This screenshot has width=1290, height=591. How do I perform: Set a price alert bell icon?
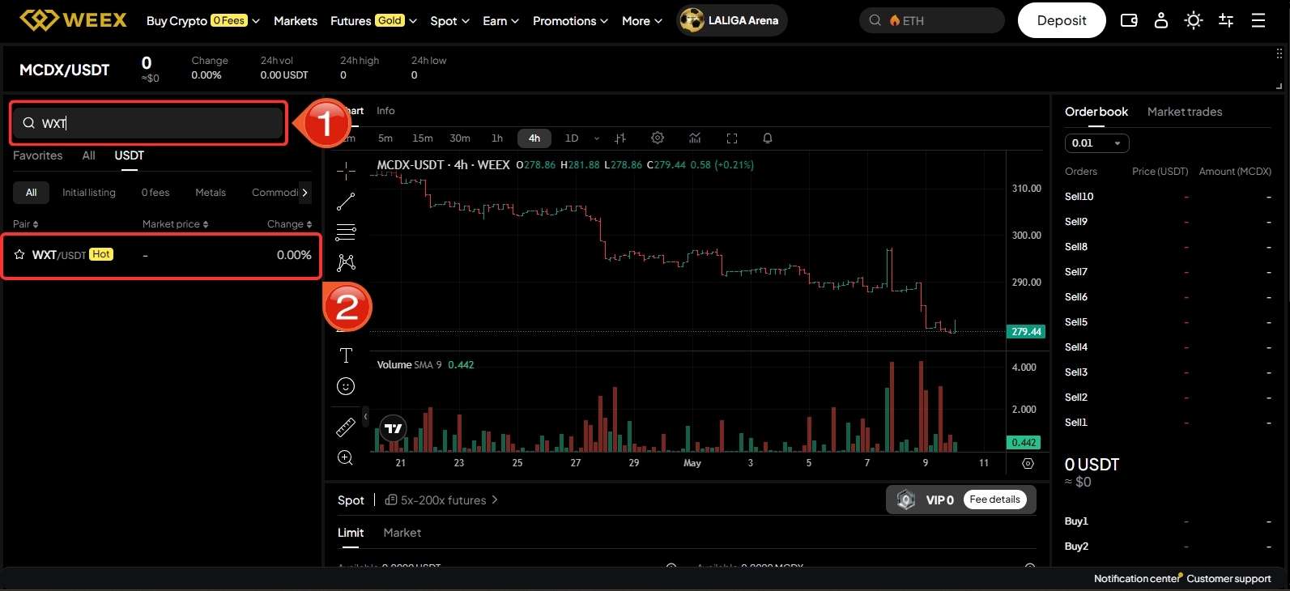click(x=768, y=138)
